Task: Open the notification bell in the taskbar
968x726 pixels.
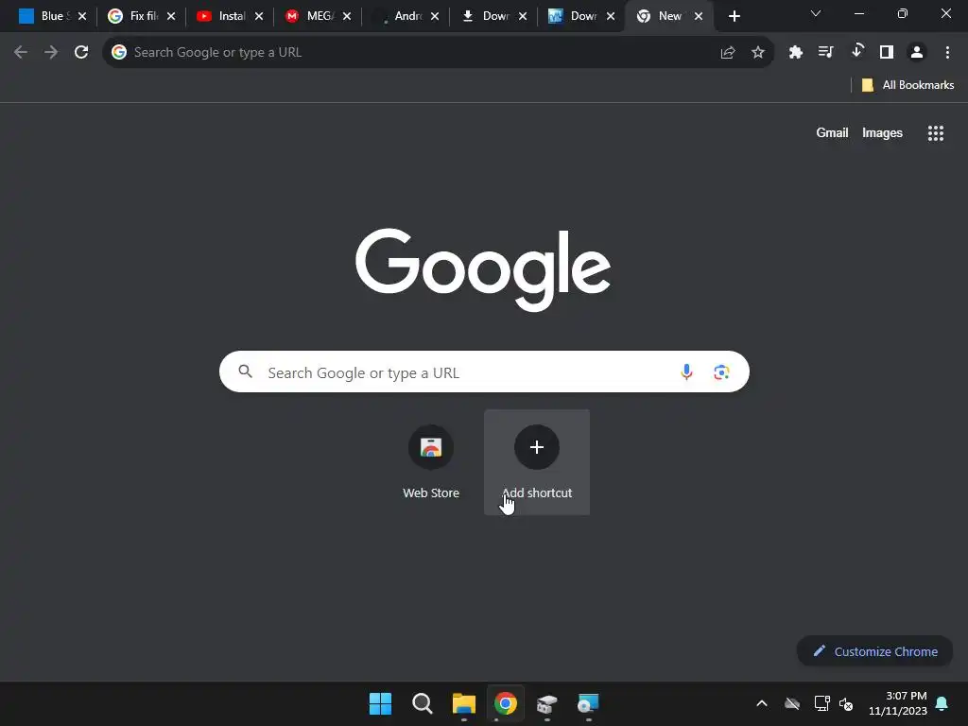Action: click(x=942, y=703)
